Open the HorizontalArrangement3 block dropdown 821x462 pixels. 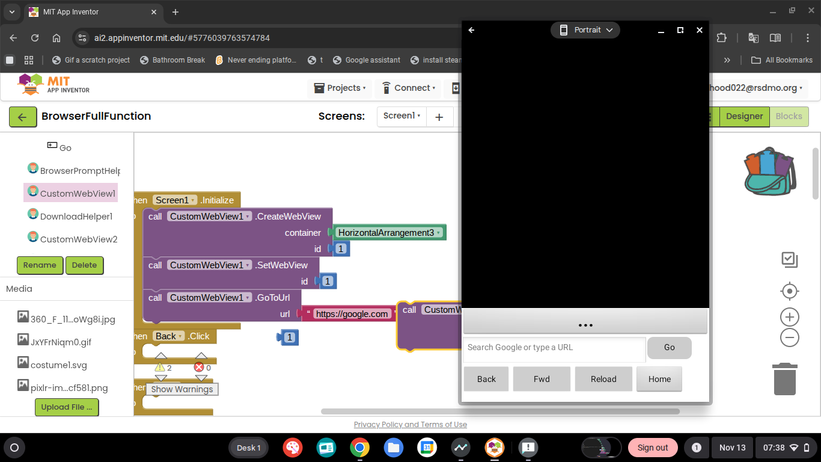coord(438,233)
